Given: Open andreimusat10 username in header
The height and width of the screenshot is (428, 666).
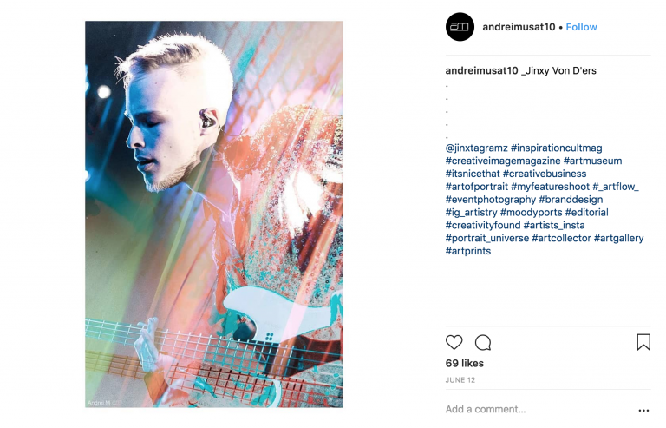Looking at the screenshot, I should click(519, 27).
